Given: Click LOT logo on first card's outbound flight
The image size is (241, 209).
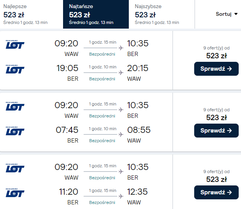Looking at the screenshot, I should point(15,45).
